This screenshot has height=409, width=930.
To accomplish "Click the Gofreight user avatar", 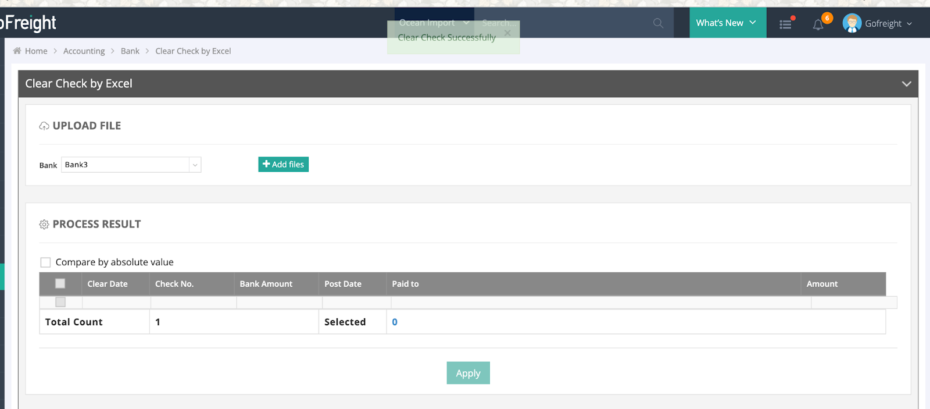I will pos(852,23).
